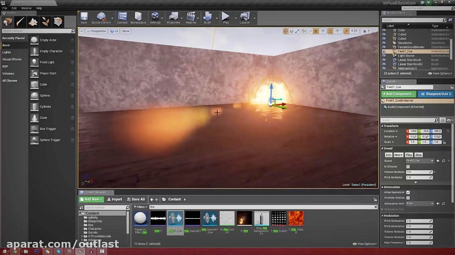Open the Filters dropdown in Content Browser
Screen dimensions: 455x255
141,207
